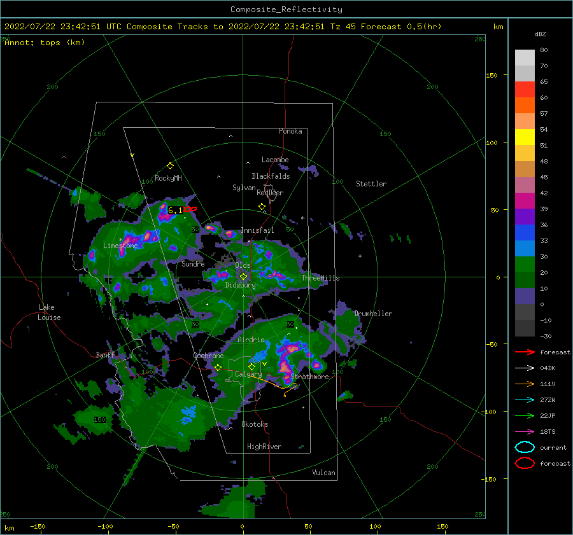Click the Cochrane town label
The width and height of the screenshot is (573, 535).
[x=208, y=356]
